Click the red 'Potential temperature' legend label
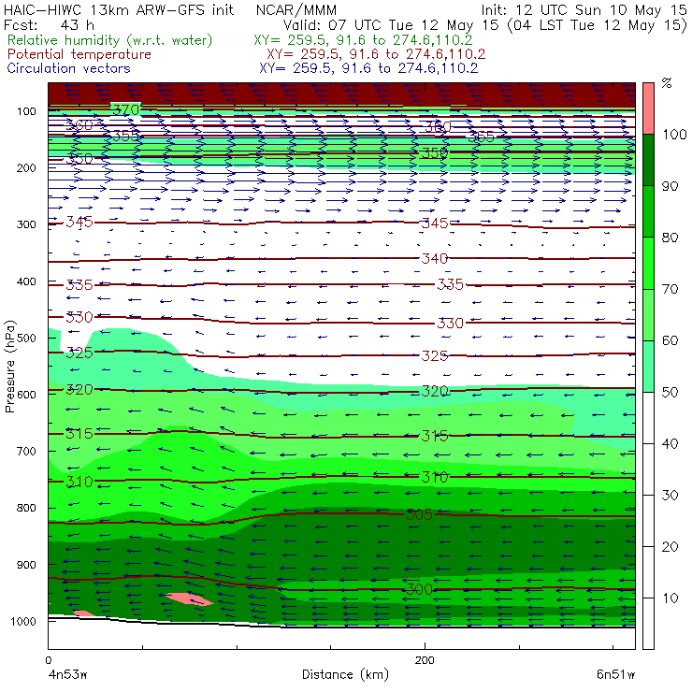The height and width of the screenshot is (692, 692). (79, 54)
